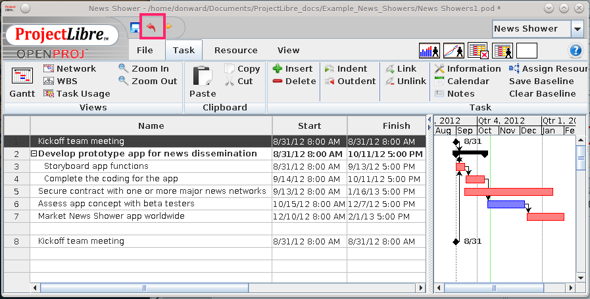Viewport: 590px width, 299px height.
Task: Click the Name column header
Action: (151, 126)
